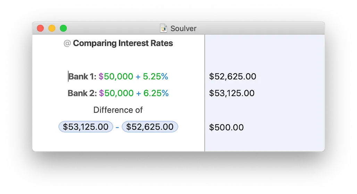
Task: Click the Soulver window title text
Action: coord(183,28)
